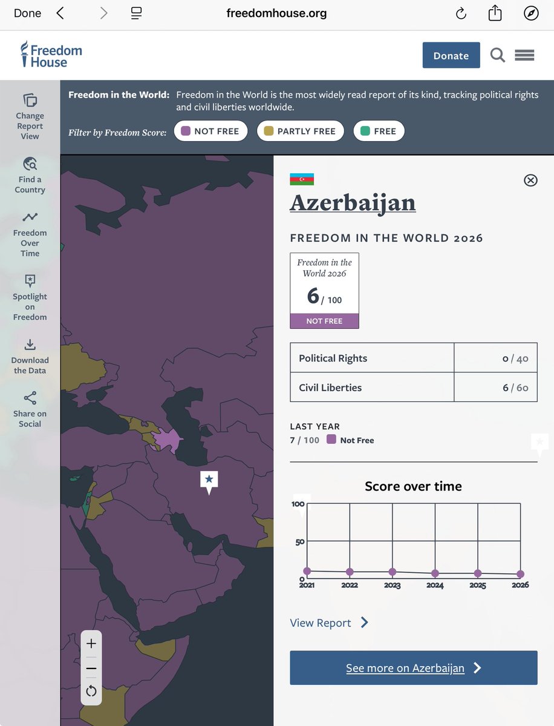Click the 2021 data point on chart
This screenshot has height=726, width=554.
click(307, 571)
